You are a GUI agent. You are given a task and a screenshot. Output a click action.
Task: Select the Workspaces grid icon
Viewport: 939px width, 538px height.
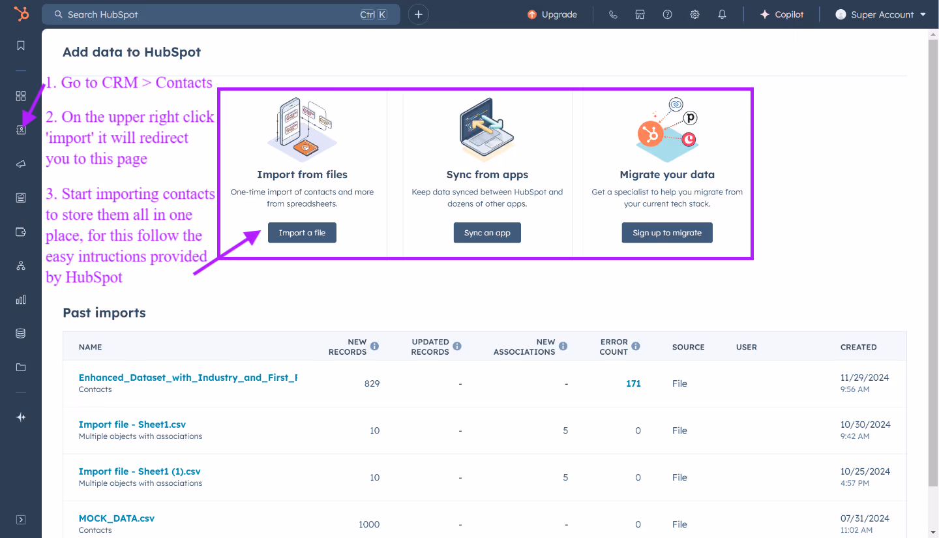20,96
